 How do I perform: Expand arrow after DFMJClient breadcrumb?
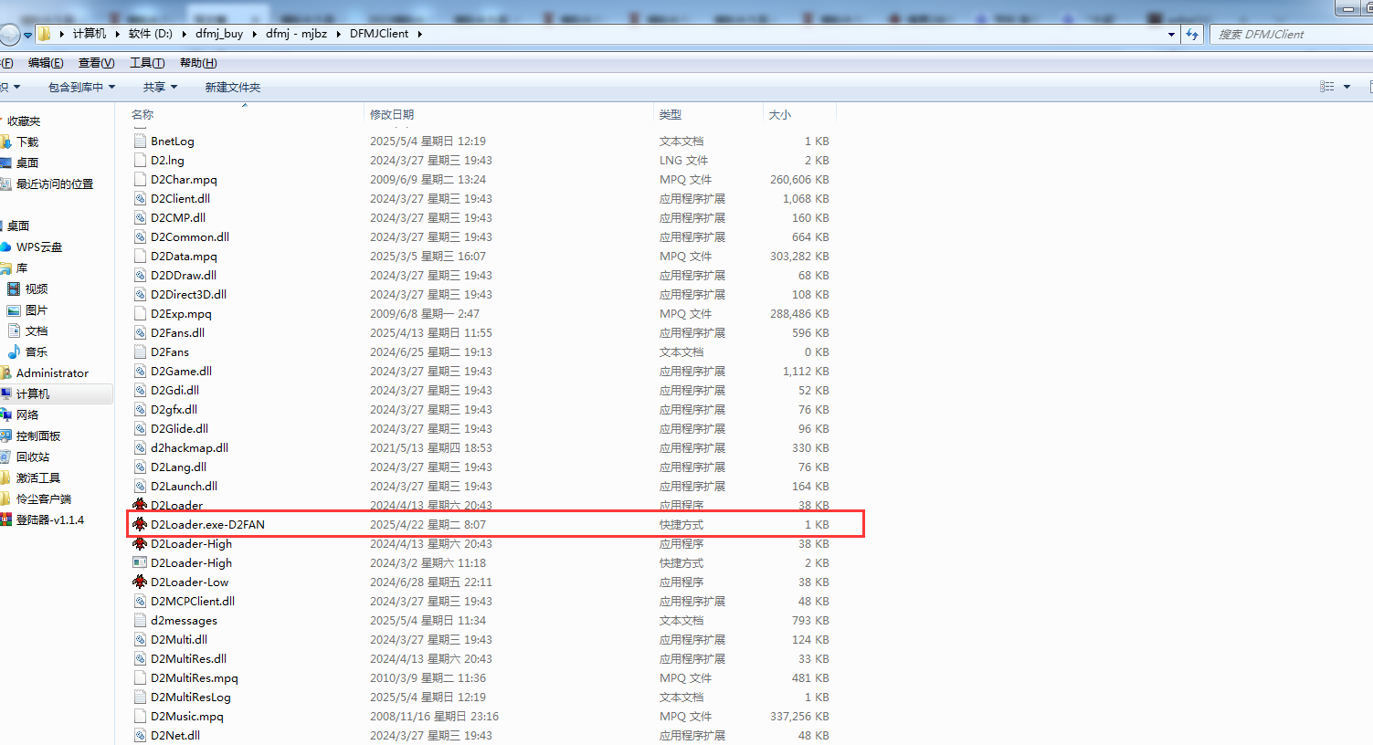pos(419,34)
